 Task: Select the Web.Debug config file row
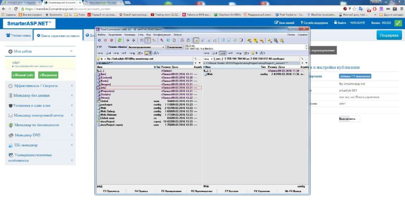[x=149, y=112]
